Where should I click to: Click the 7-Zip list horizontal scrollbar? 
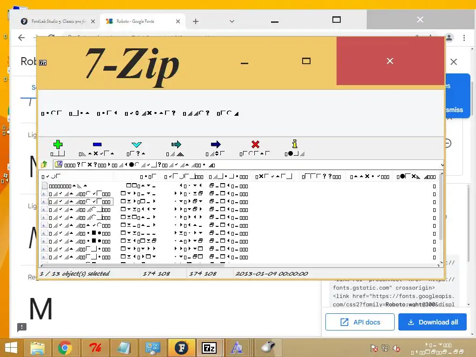coord(133,265)
